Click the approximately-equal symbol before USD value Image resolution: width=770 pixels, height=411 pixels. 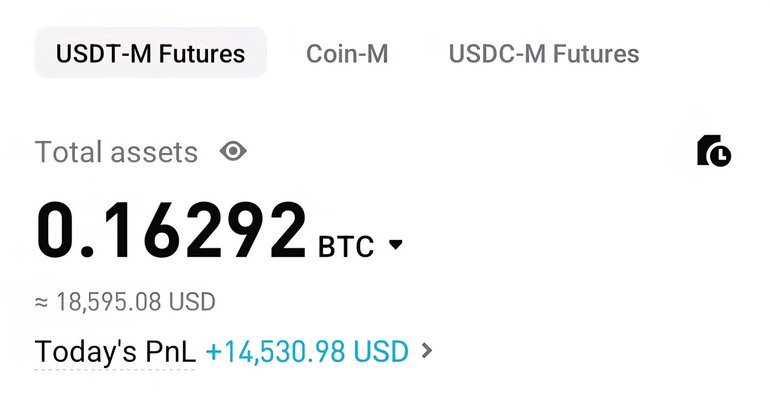point(41,302)
